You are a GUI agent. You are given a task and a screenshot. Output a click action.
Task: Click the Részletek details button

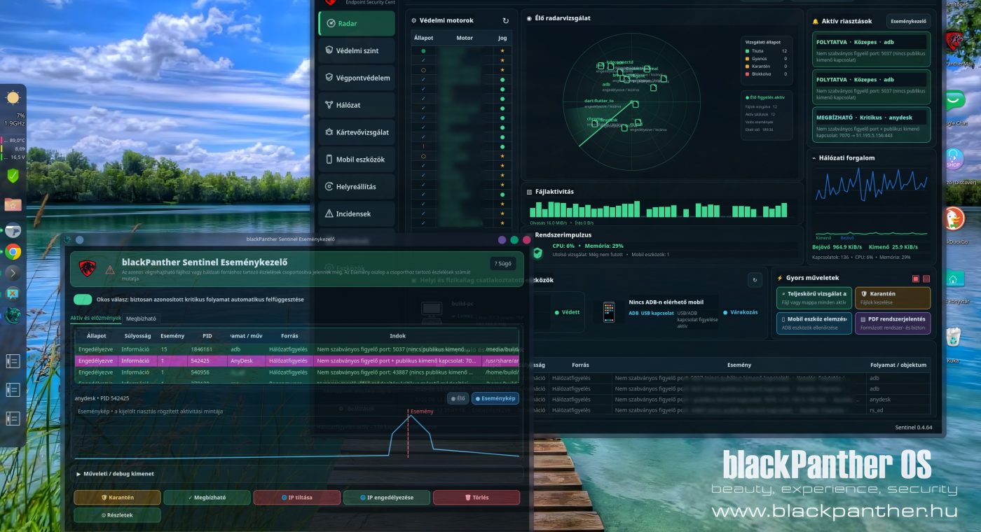[x=117, y=515]
